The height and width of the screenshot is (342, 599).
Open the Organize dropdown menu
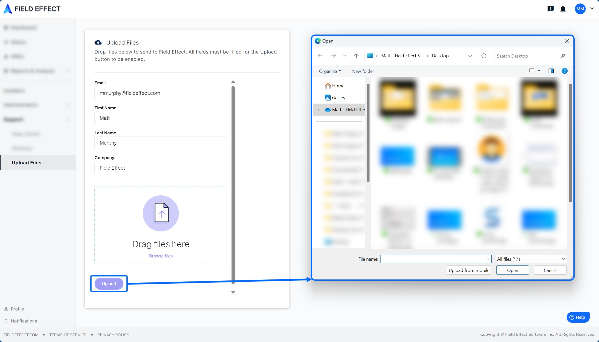click(x=330, y=71)
